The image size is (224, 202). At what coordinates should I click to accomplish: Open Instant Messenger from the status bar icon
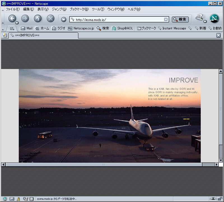tap(18, 199)
